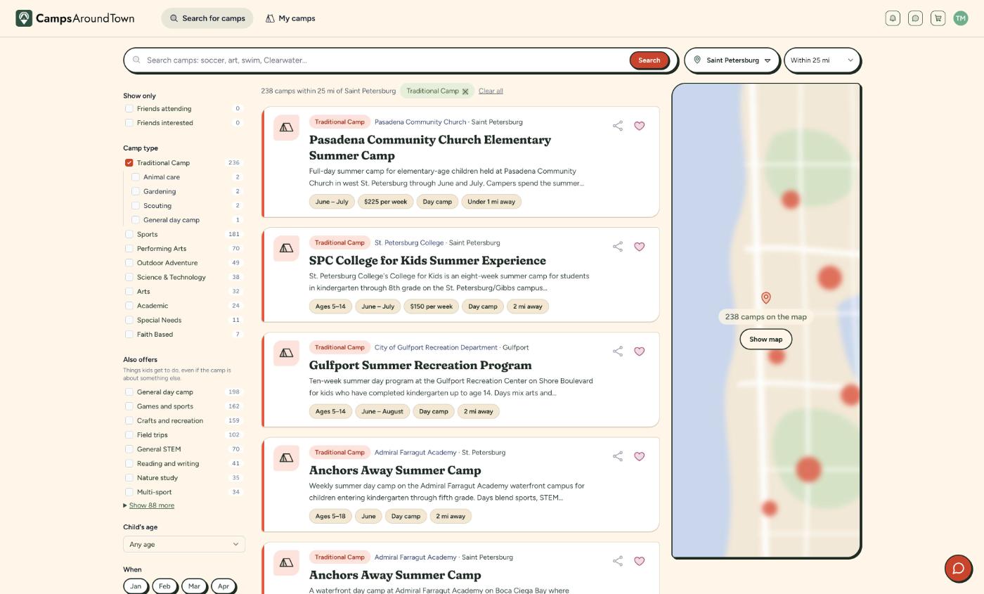Open the TM profile avatar
Image resolution: width=984 pixels, height=594 pixels.
[x=961, y=18]
